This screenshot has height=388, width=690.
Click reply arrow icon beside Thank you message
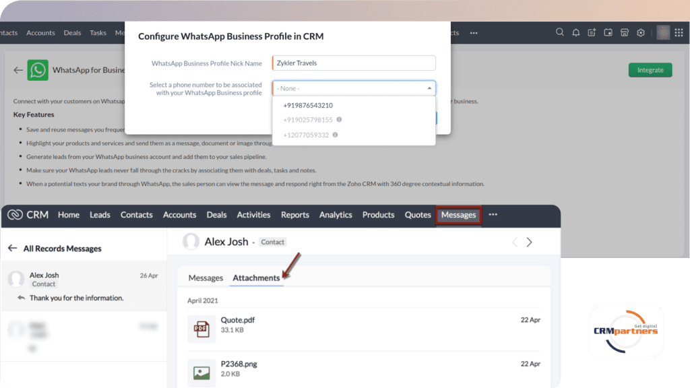click(x=21, y=298)
